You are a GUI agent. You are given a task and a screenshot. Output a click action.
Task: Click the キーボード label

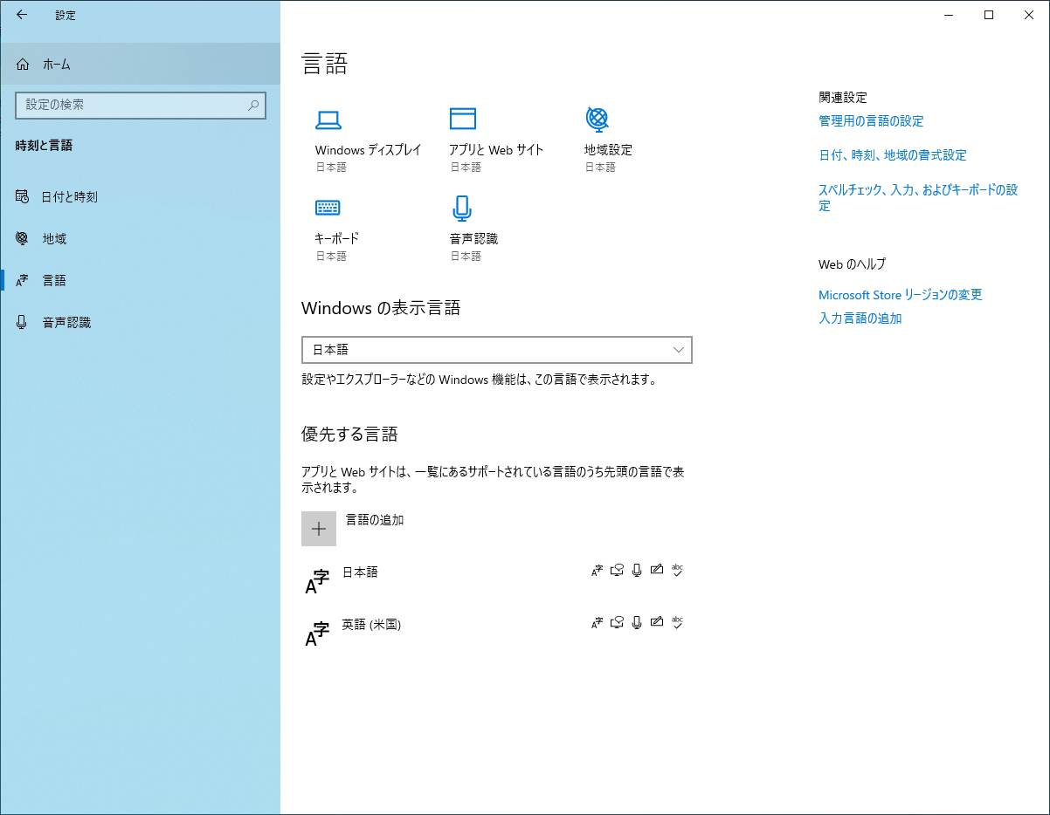(x=336, y=239)
